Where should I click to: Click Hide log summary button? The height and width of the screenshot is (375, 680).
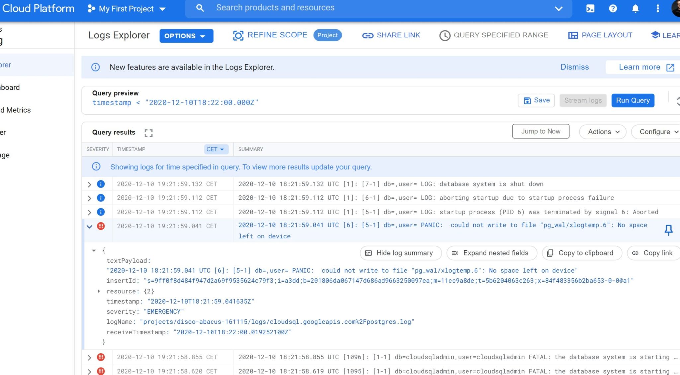[x=400, y=253]
